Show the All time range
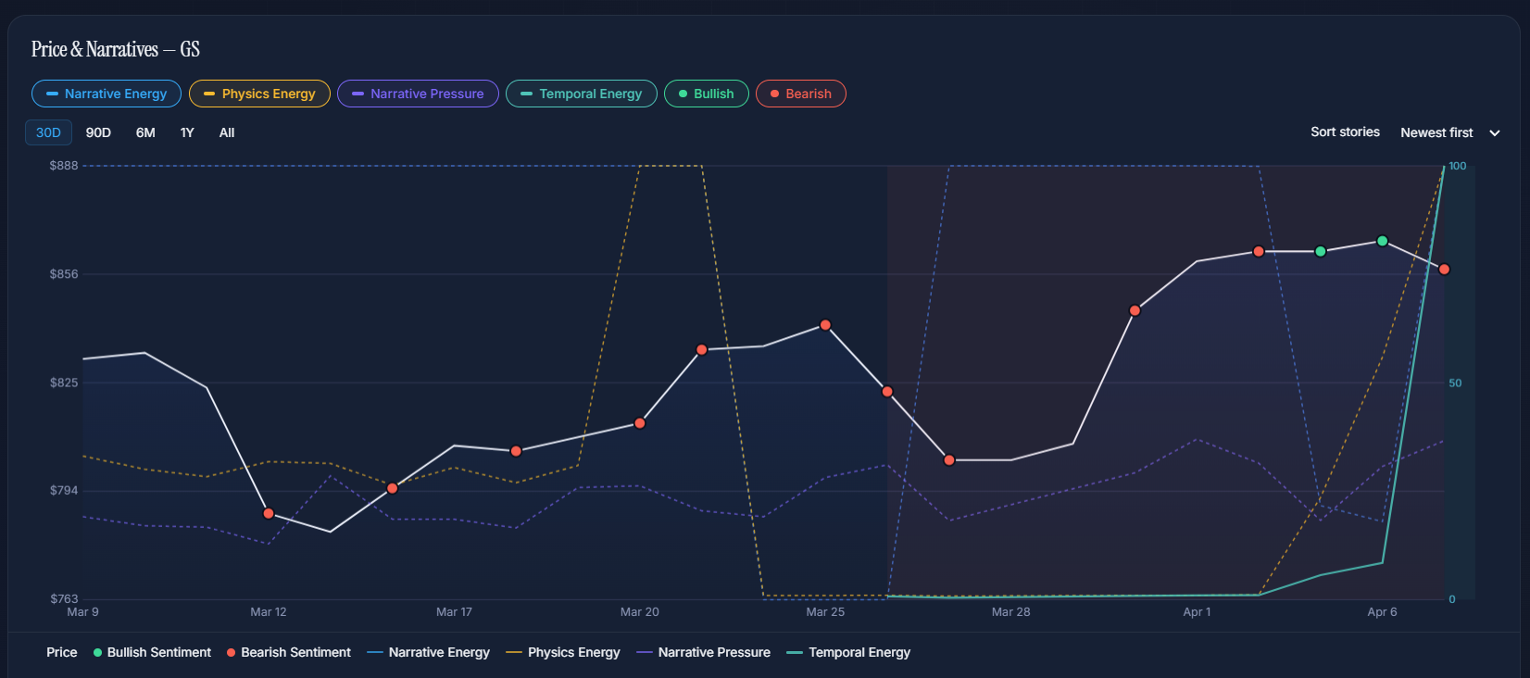The height and width of the screenshot is (678, 1530). coord(227,132)
